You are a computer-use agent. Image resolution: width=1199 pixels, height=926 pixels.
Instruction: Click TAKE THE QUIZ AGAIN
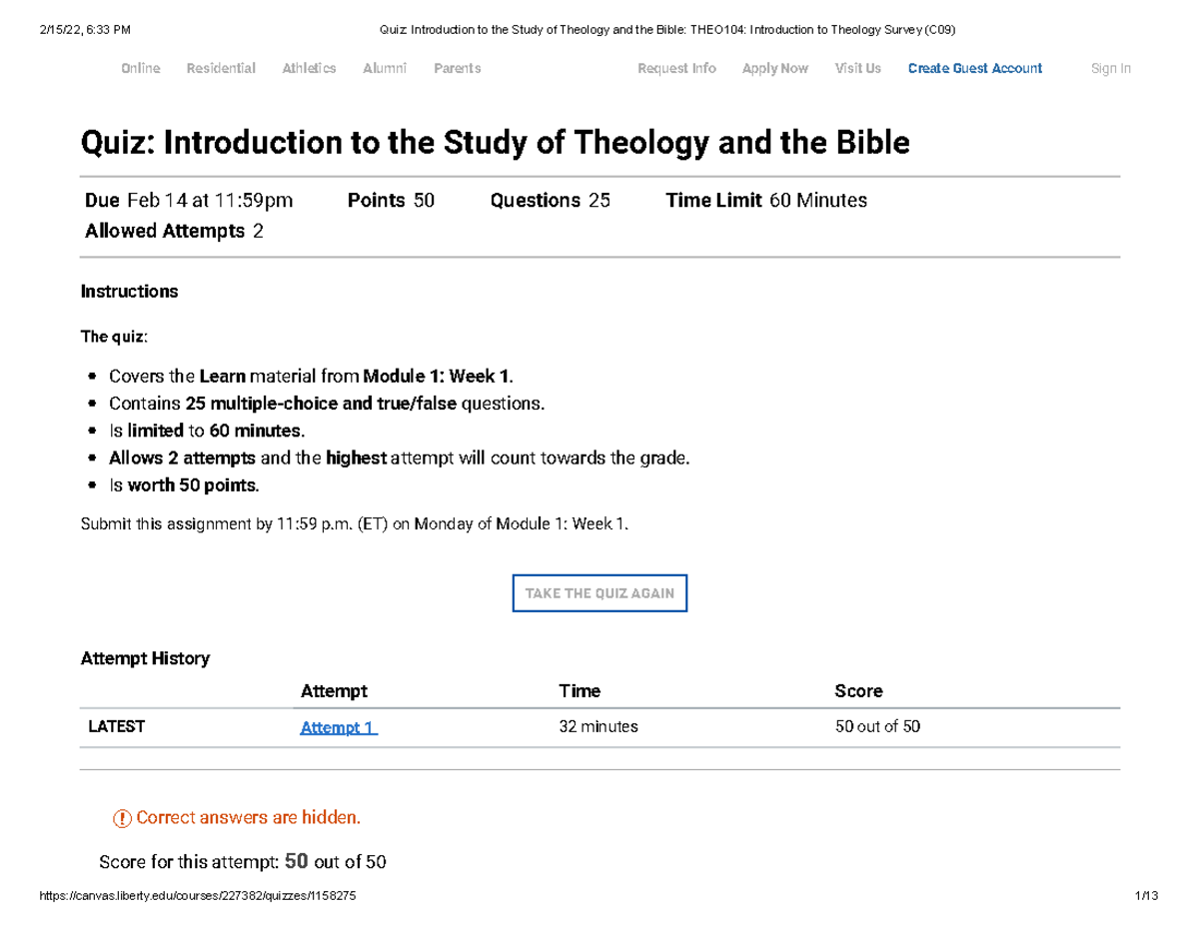click(x=599, y=592)
